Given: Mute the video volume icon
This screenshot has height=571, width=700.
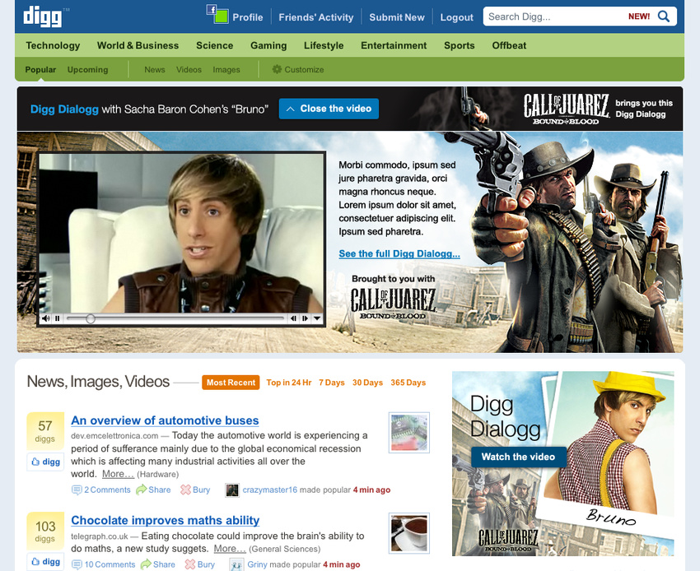Looking at the screenshot, I should point(45,318).
